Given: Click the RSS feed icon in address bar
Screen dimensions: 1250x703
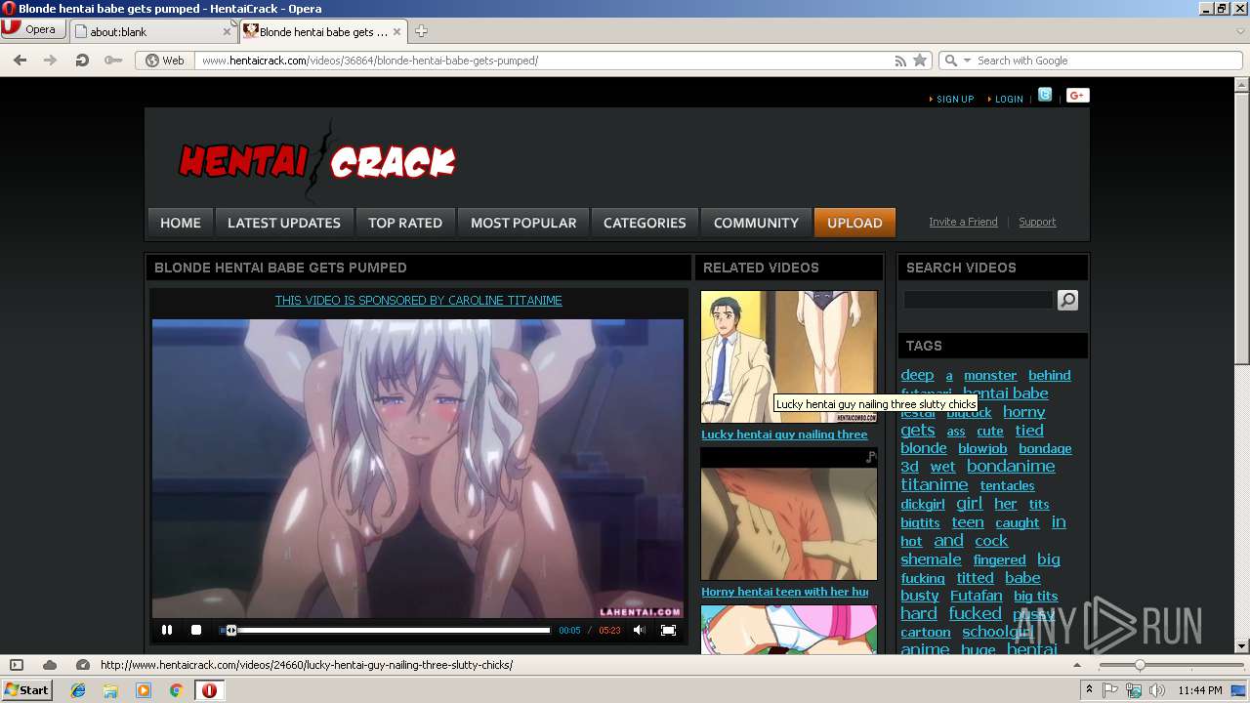Looking at the screenshot, I should tap(900, 61).
